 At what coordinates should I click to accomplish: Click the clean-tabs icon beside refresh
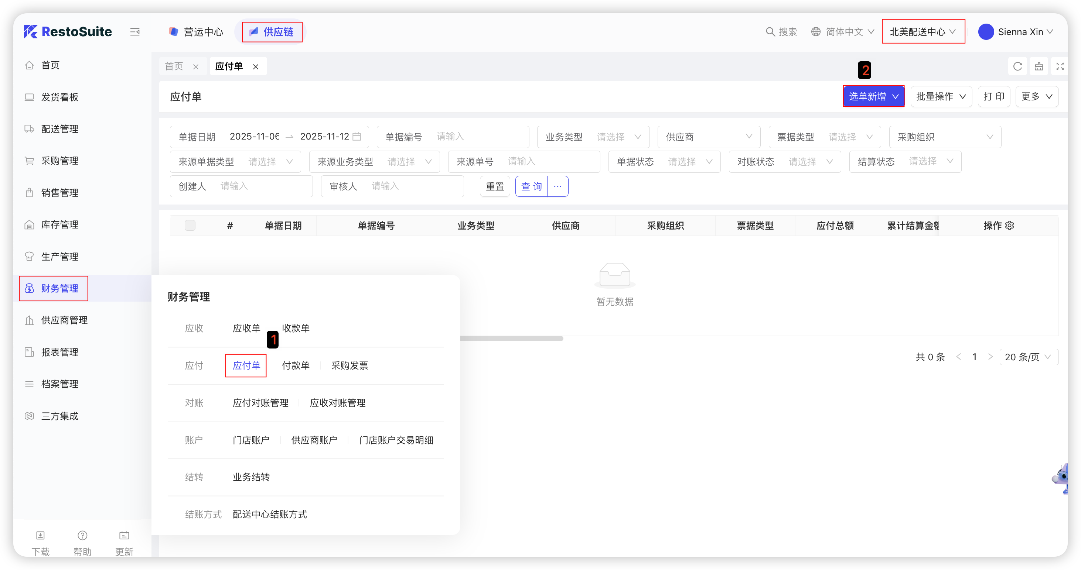coord(1039,66)
